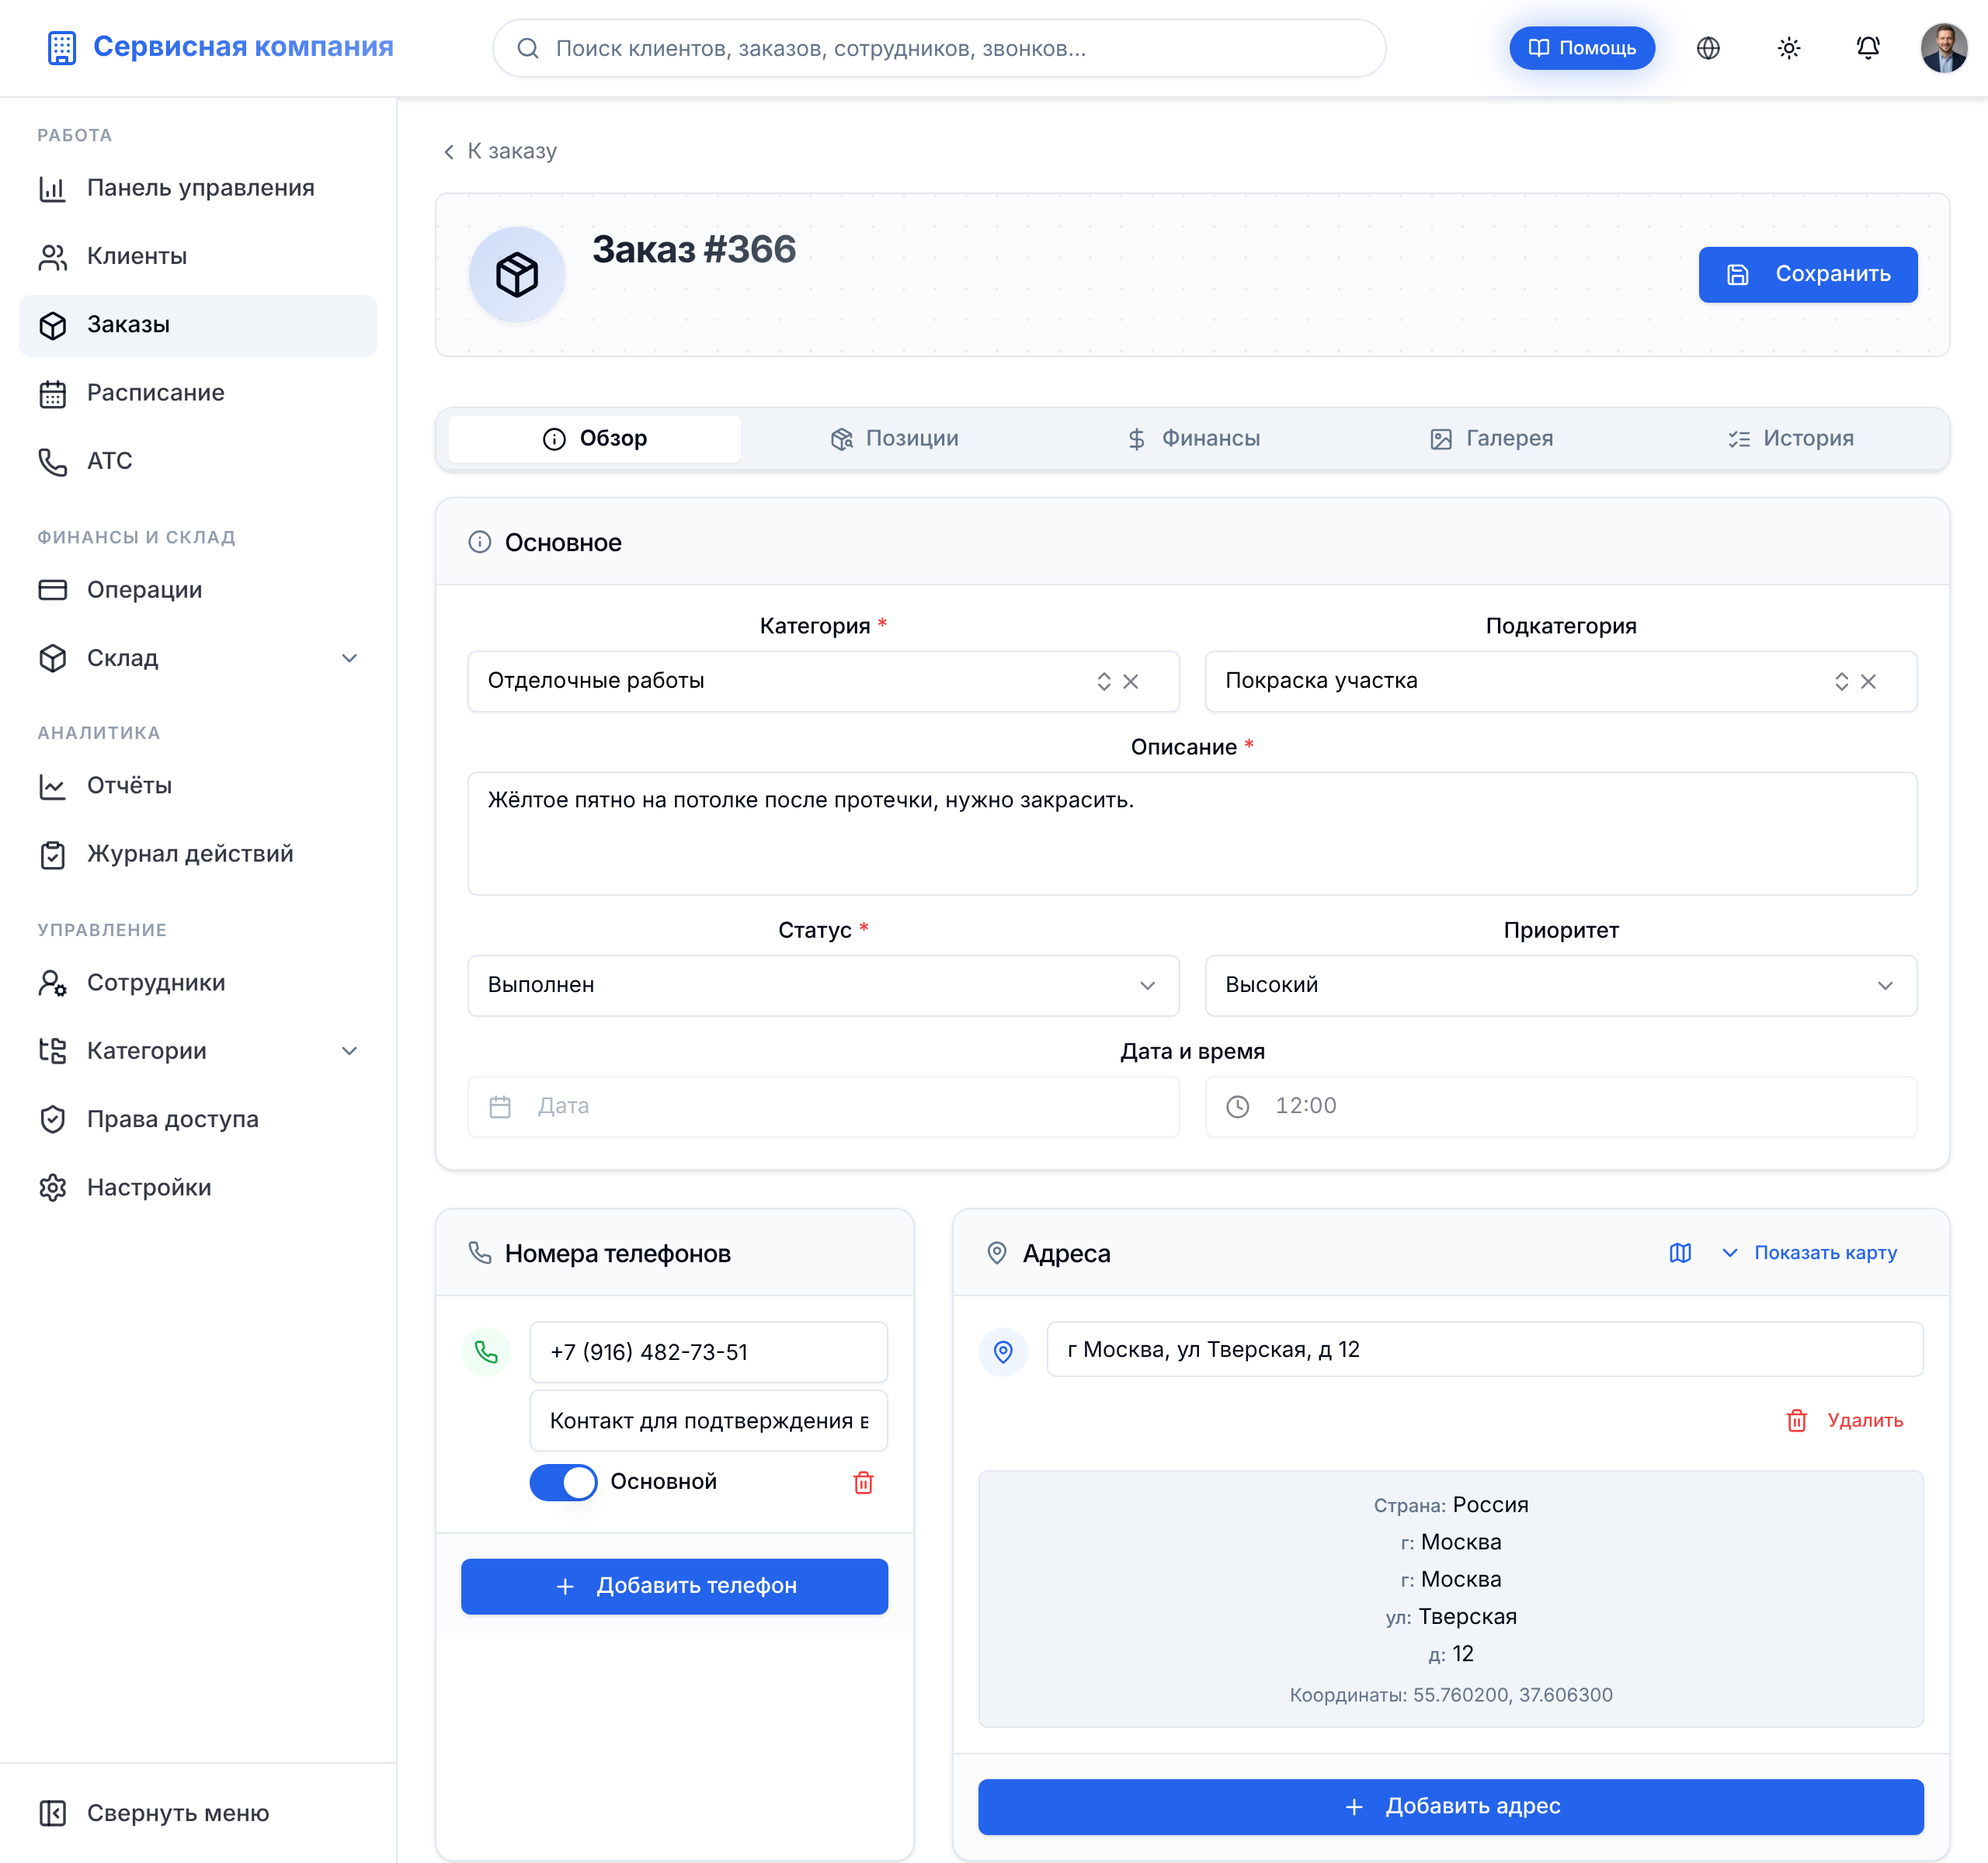
Task: Open the notifications bell
Action: tap(1867, 48)
